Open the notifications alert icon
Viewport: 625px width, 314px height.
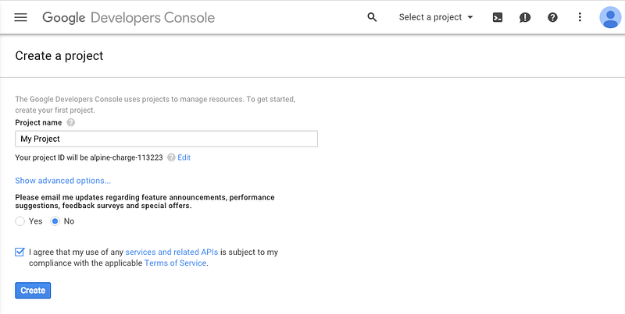tap(525, 17)
